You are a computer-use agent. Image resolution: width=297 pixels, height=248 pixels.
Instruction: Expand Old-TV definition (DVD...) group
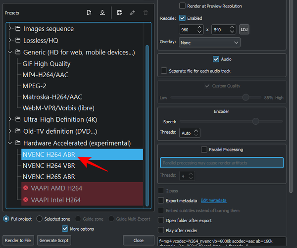coord(10,131)
